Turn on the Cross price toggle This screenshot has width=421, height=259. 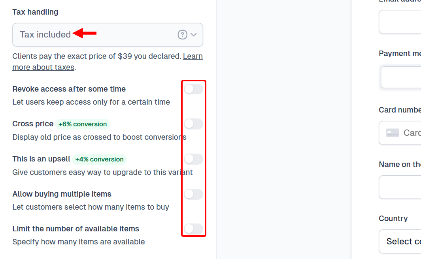coord(193,124)
